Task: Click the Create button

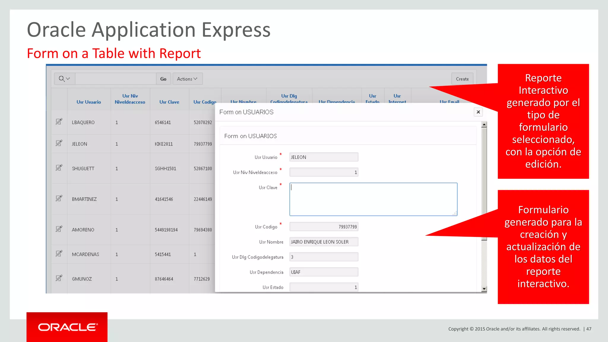Action: pyautogui.click(x=462, y=79)
